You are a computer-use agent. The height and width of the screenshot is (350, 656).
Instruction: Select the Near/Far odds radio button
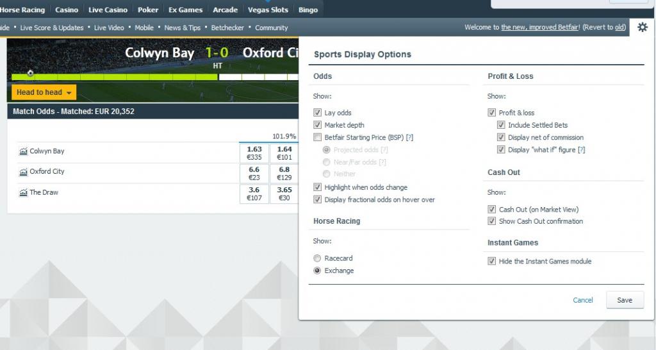point(326,162)
